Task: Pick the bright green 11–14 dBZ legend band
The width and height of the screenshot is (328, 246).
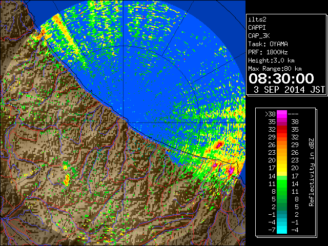Action: (282, 183)
